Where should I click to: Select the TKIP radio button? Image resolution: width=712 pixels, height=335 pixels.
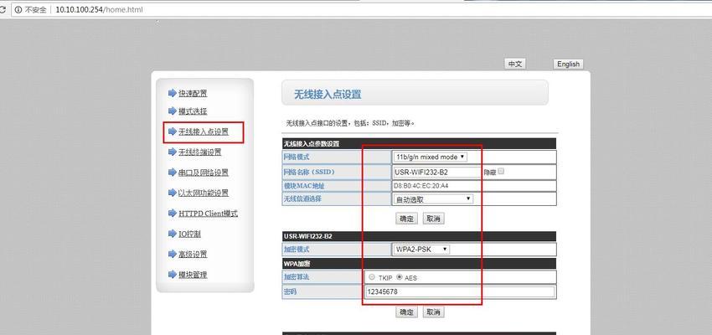(x=373, y=277)
